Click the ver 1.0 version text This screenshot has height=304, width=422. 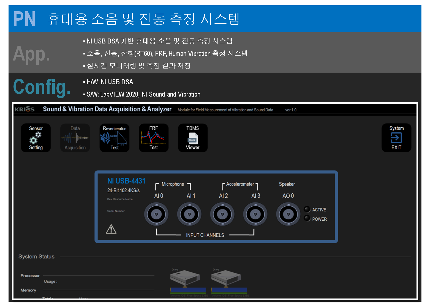pos(291,110)
